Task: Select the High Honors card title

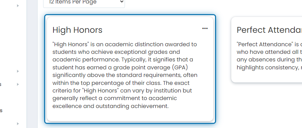Action: click(x=77, y=30)
